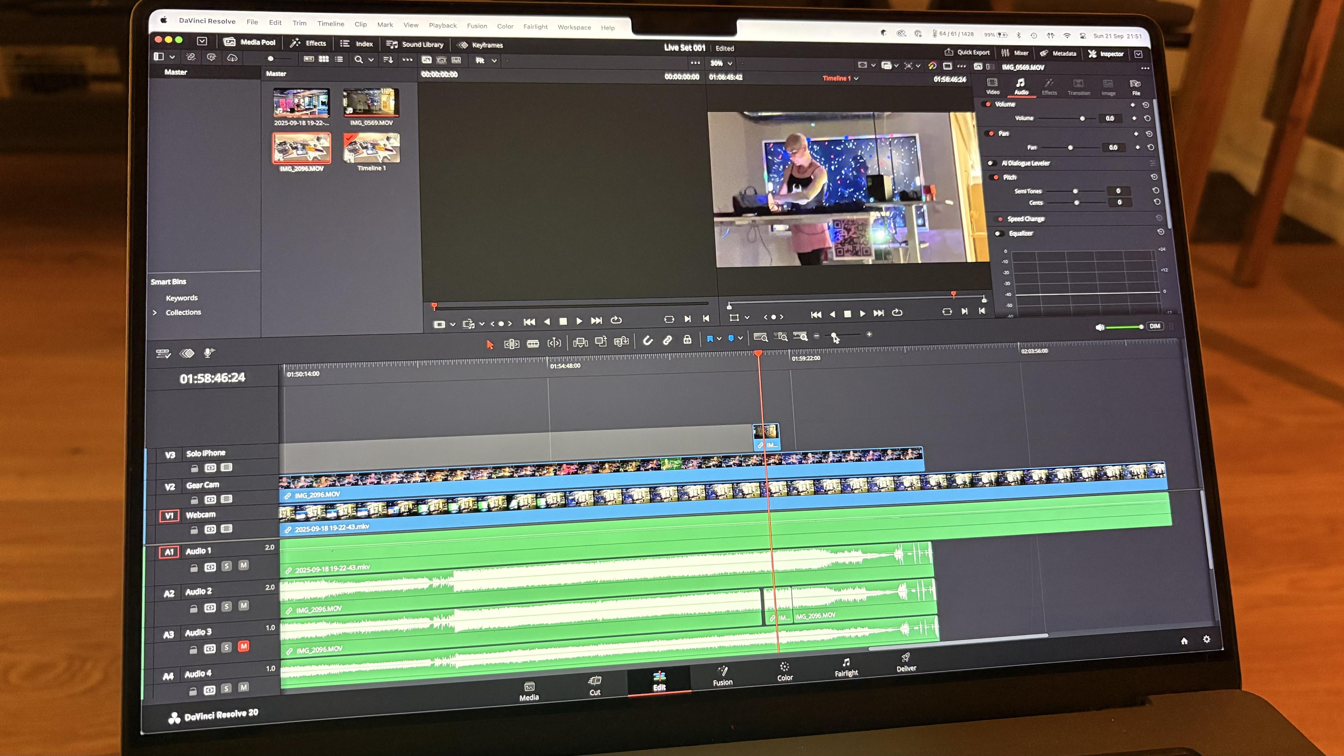Open the Color page
The height and width of the screenshot is (756, 1344).
(x=784, y=671)
